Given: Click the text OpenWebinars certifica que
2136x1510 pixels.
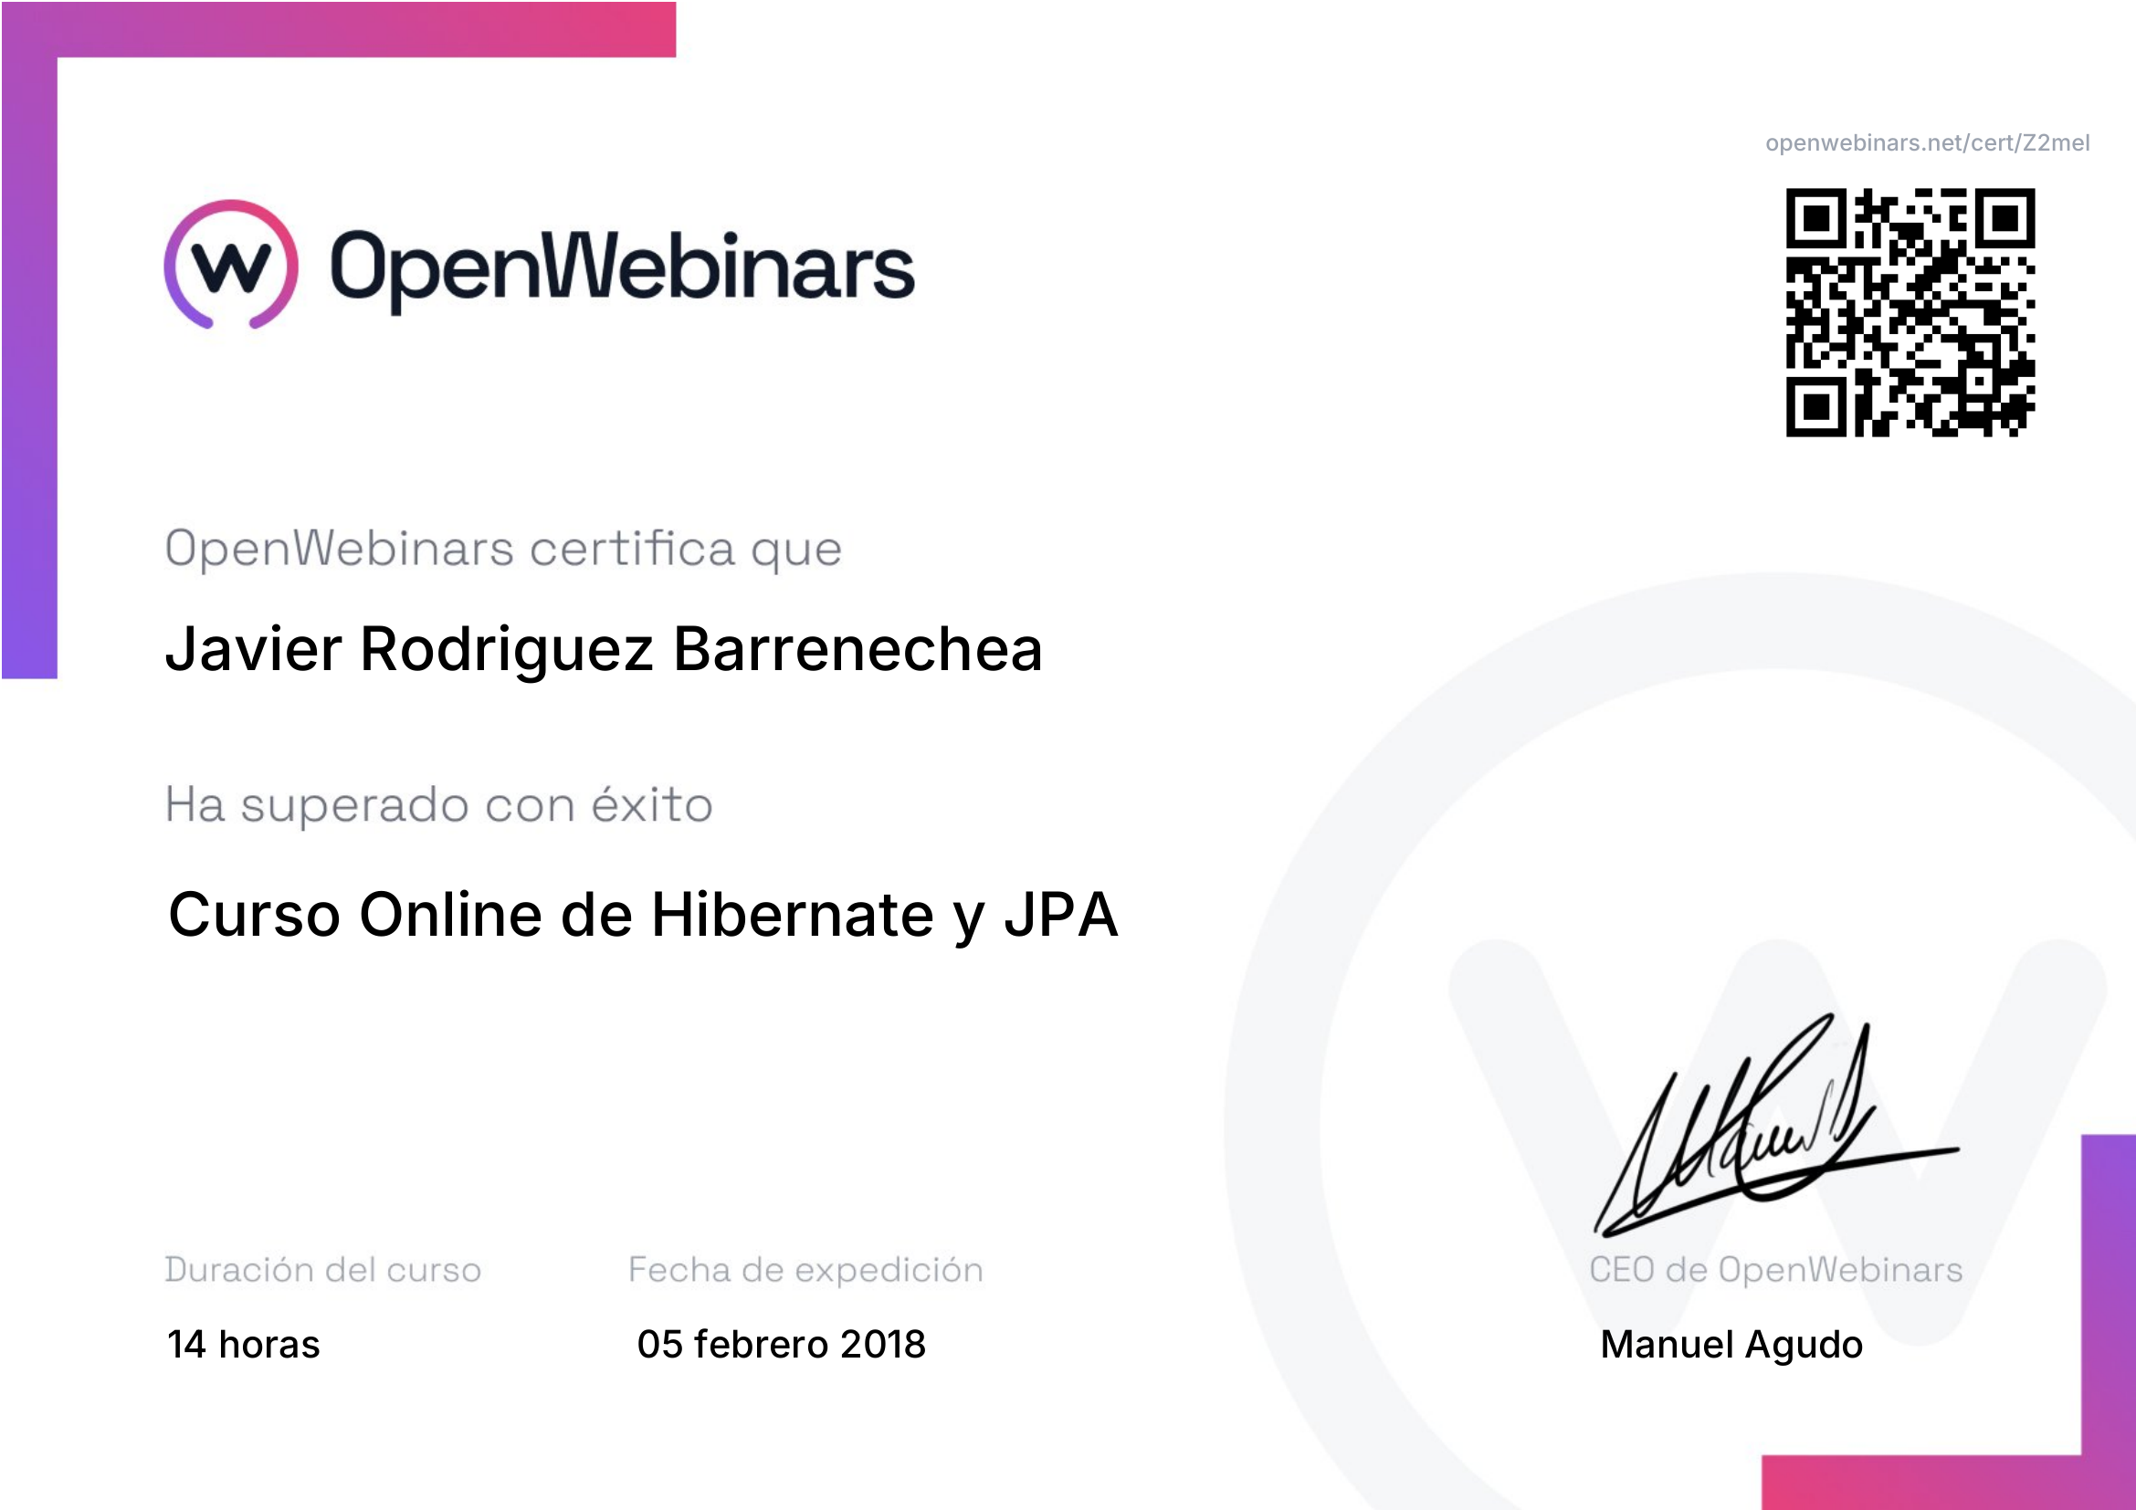Looking at the screenshot, I should [x=503, y=550].
